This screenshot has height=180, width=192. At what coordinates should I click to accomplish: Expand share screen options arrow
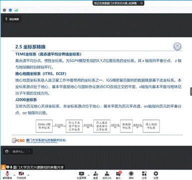pos(88,175)
